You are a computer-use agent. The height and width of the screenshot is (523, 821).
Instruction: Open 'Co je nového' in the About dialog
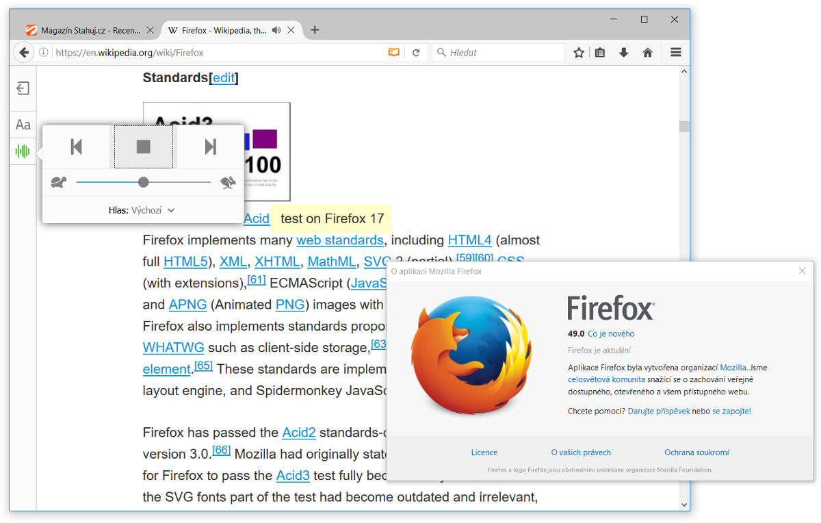pos(611,334)
